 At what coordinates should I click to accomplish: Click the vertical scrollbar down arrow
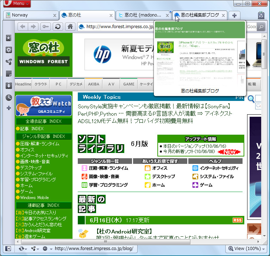264,236
